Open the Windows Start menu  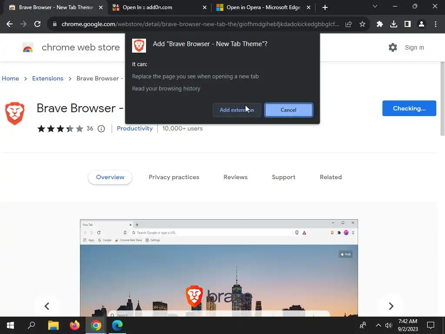pos(10,325)
